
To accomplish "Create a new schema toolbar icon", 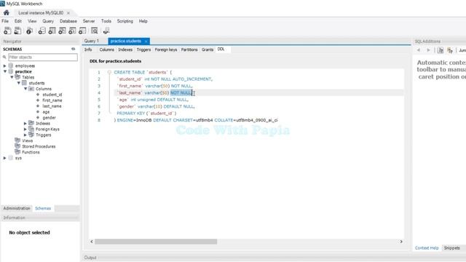I will click(42, 31).
